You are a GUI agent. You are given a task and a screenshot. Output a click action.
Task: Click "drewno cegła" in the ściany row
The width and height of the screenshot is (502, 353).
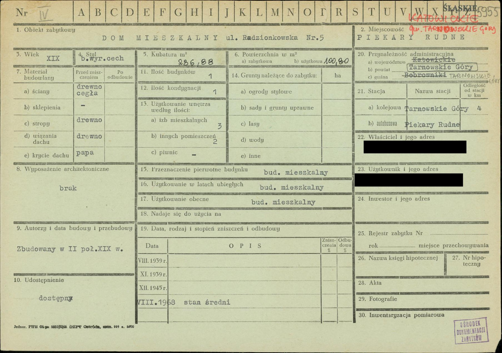coord(89,90)
